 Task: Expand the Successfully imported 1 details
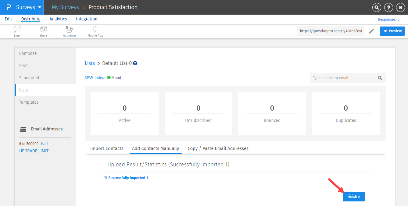pyautogui.click(x=105, y=178)
